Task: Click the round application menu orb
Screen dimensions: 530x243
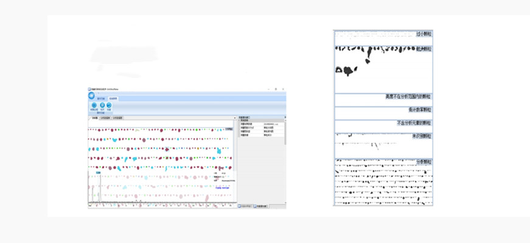Action: (x=91, y=96)
